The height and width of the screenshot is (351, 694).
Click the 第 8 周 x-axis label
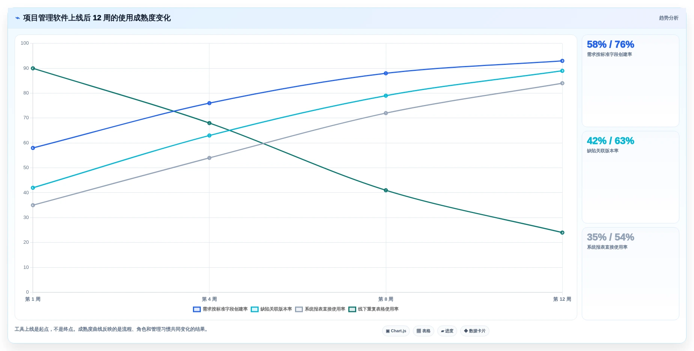(x=386, y=299)
